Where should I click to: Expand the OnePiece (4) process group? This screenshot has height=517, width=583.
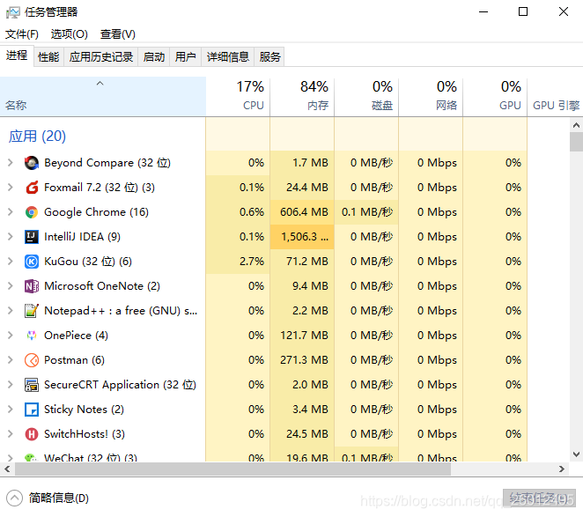11,335
